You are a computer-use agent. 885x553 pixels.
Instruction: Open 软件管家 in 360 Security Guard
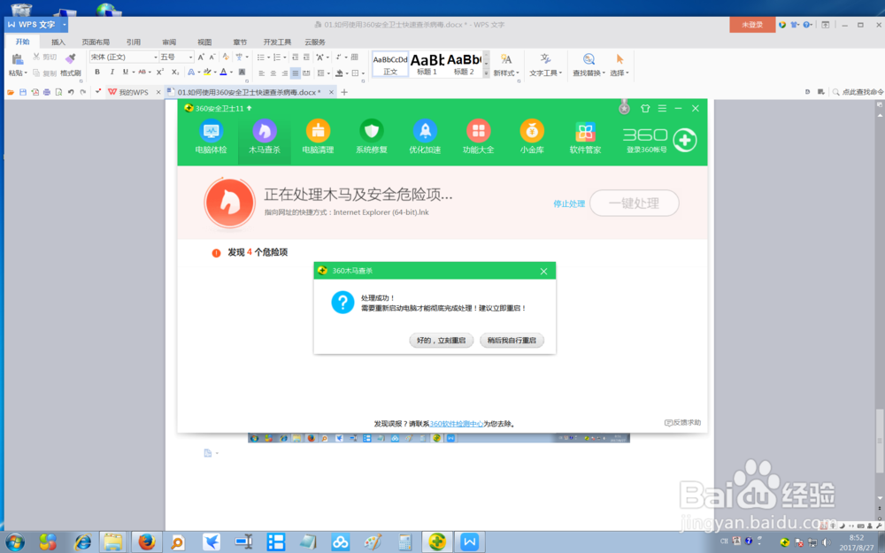pyautogui.click(x=585, y=136)
